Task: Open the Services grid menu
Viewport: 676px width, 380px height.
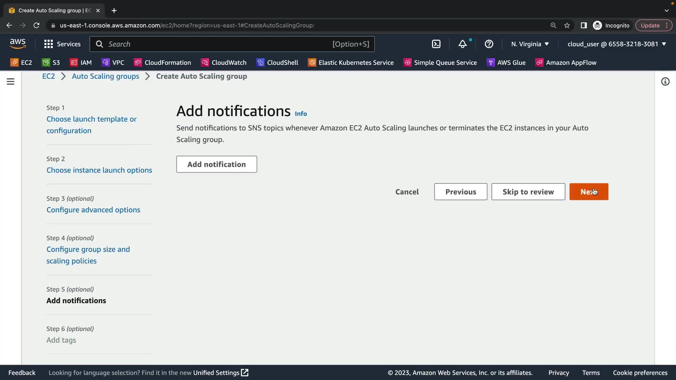Action: (62, 44)
